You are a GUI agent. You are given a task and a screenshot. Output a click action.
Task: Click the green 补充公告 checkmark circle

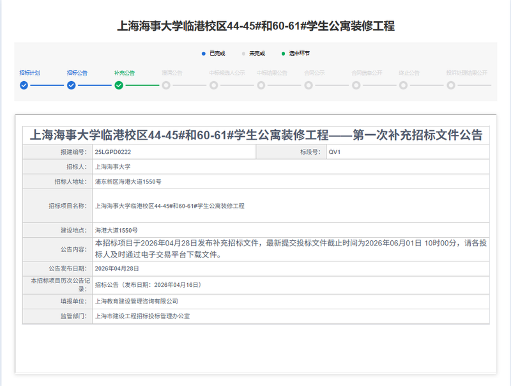119,85
